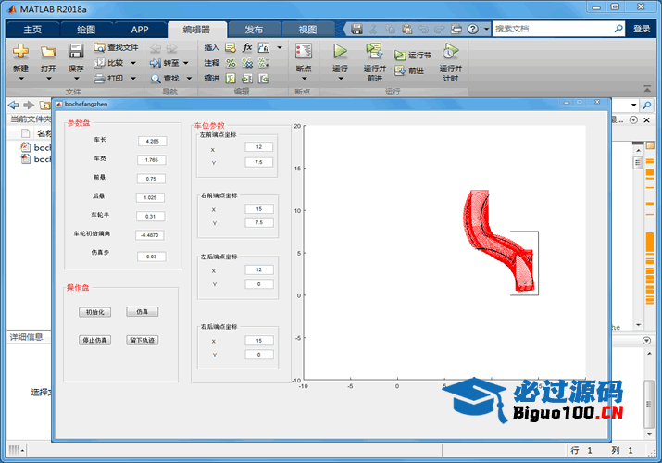Click the 前进 (Advance) icon
662x463 pixels.
[x=399, y=70]
